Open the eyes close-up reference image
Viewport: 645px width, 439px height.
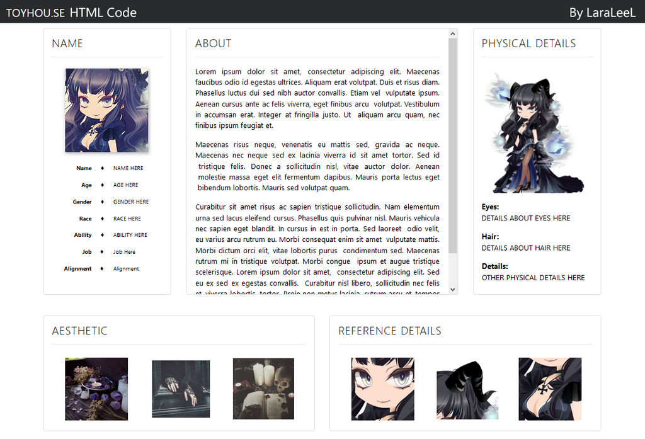(x=382, y=389)
